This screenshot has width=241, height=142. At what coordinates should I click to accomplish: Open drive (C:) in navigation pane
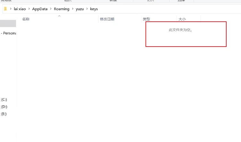click(x=4, y=100)
